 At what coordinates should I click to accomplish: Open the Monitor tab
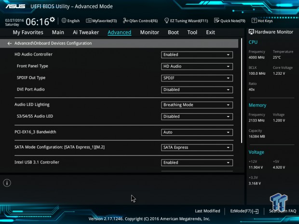(x=149, y=32)
